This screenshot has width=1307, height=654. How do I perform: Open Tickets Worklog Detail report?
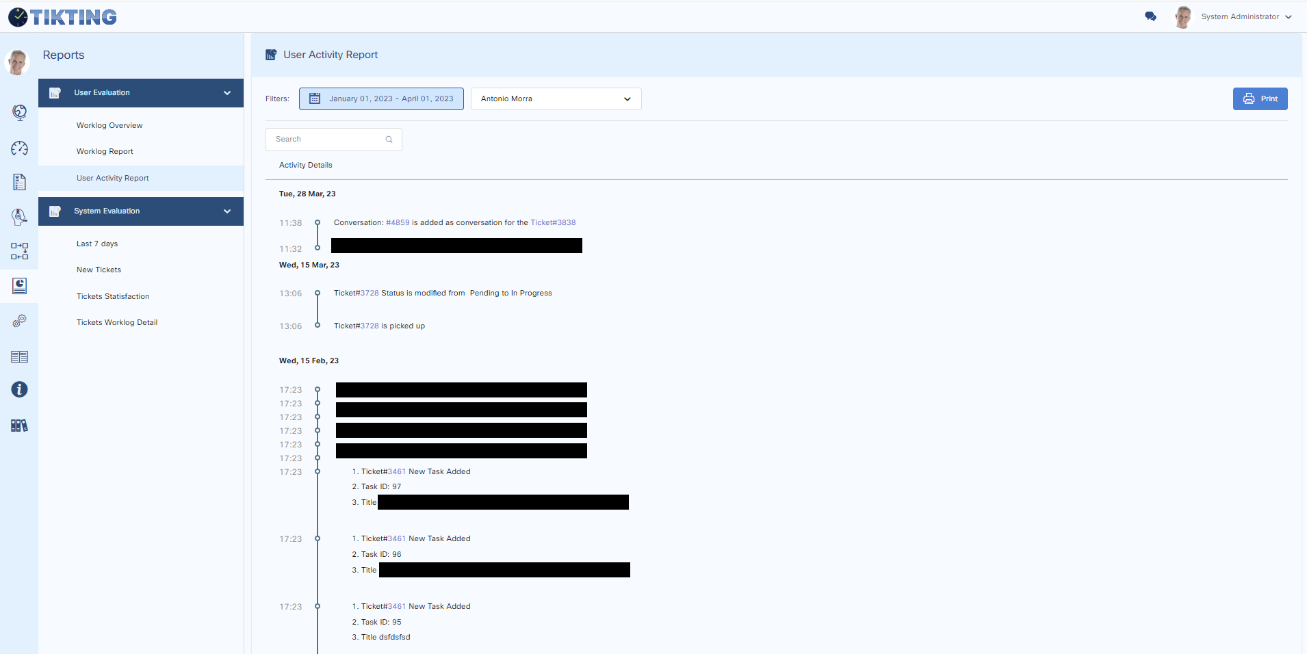click(117, 322)
